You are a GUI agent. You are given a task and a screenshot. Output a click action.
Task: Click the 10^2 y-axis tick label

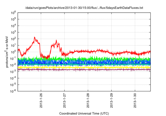point(13,39)
